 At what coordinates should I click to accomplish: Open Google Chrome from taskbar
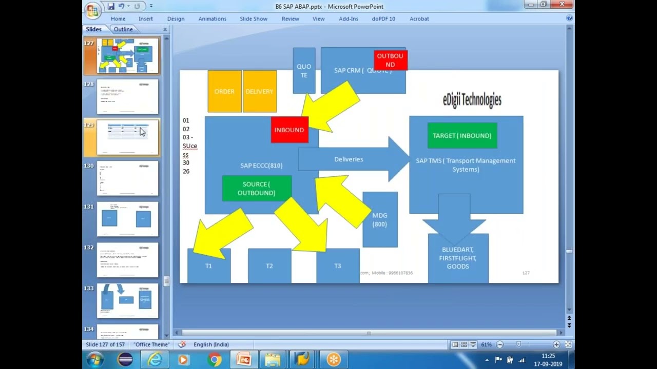(x=215, y=360)
